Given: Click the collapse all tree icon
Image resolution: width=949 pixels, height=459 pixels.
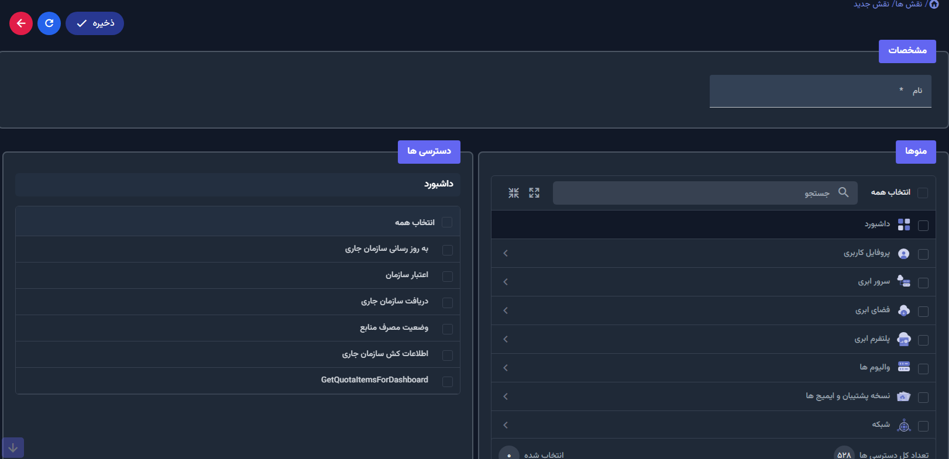Looking at the screenshot, I should pyautogui.click(x=514, y=193).
